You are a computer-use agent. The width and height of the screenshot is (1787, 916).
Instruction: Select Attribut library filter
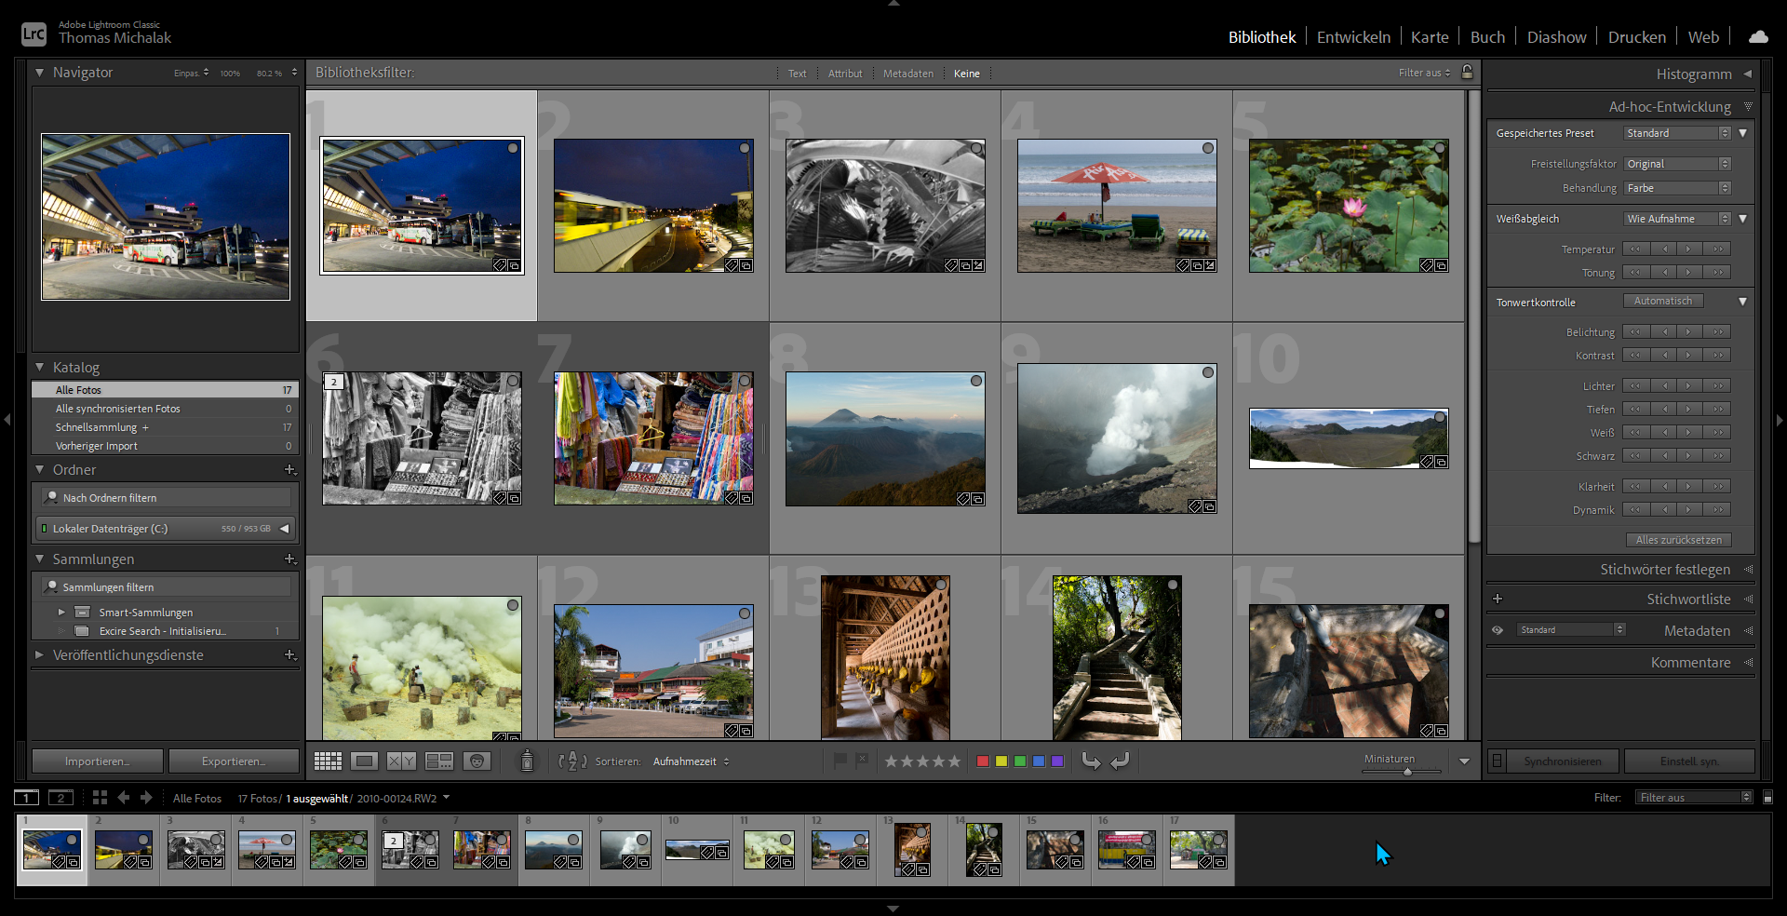pyautogui.click(x=845, y=74)
